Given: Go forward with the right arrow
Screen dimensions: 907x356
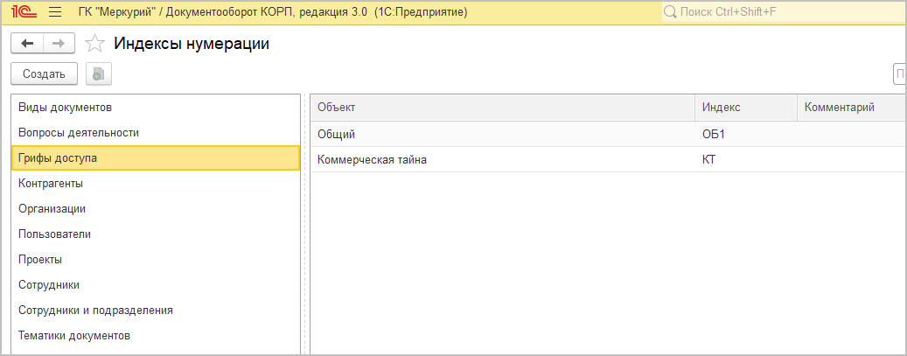Looking at the screenshot, I should click(x=59, y=44).
